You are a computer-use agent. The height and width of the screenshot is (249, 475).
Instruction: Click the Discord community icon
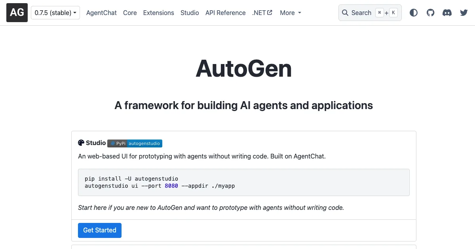447,13
